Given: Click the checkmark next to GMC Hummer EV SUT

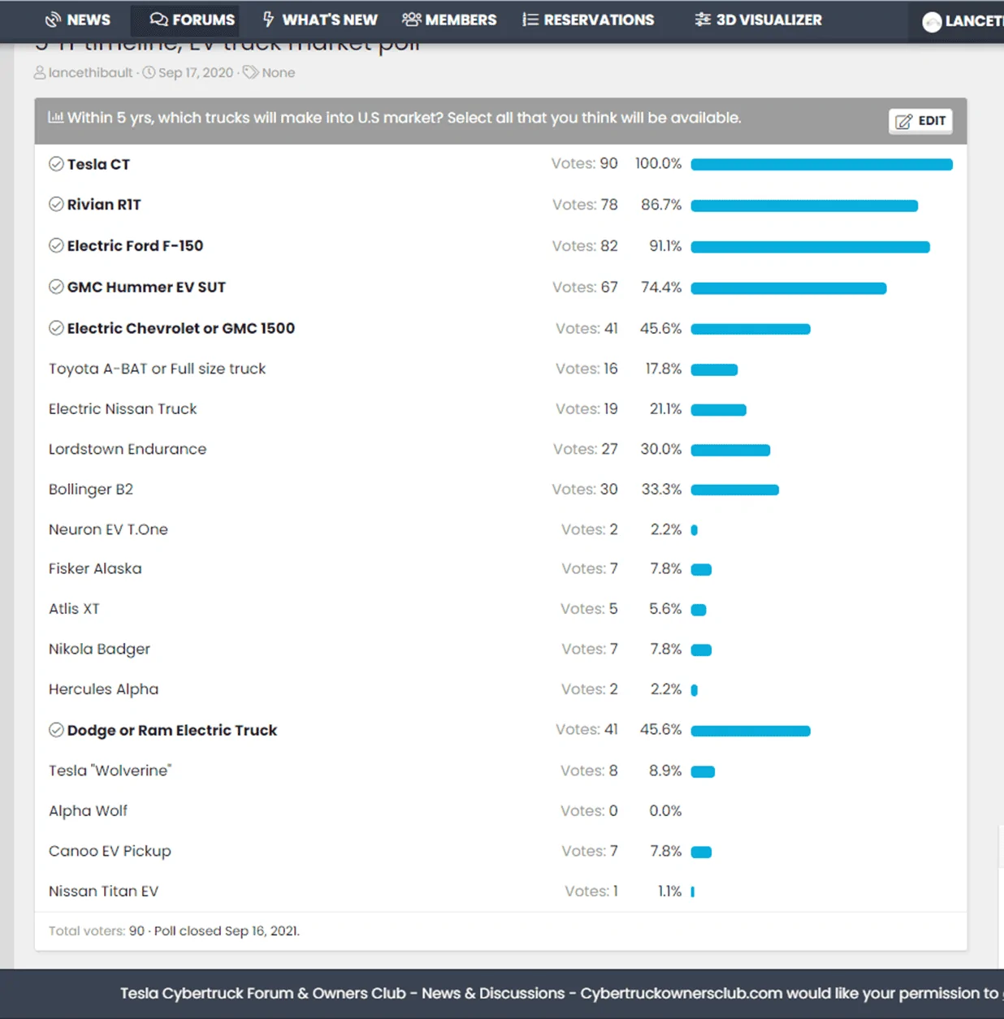Looking at the screenshot, I should (x=56, y=287).
